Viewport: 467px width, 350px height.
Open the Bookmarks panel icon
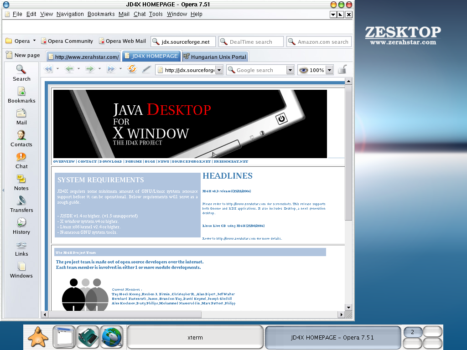[x=21, y=95]
